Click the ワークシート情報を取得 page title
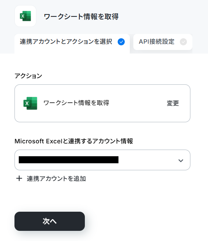 pos(81,16)
